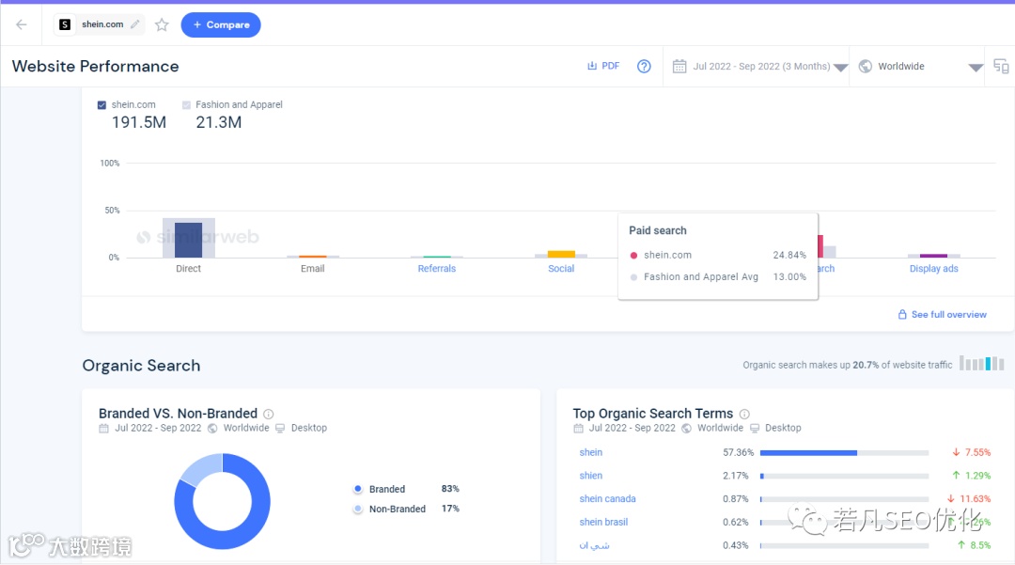
Task: Click the Website Performance heading
Action: point(95,66)
